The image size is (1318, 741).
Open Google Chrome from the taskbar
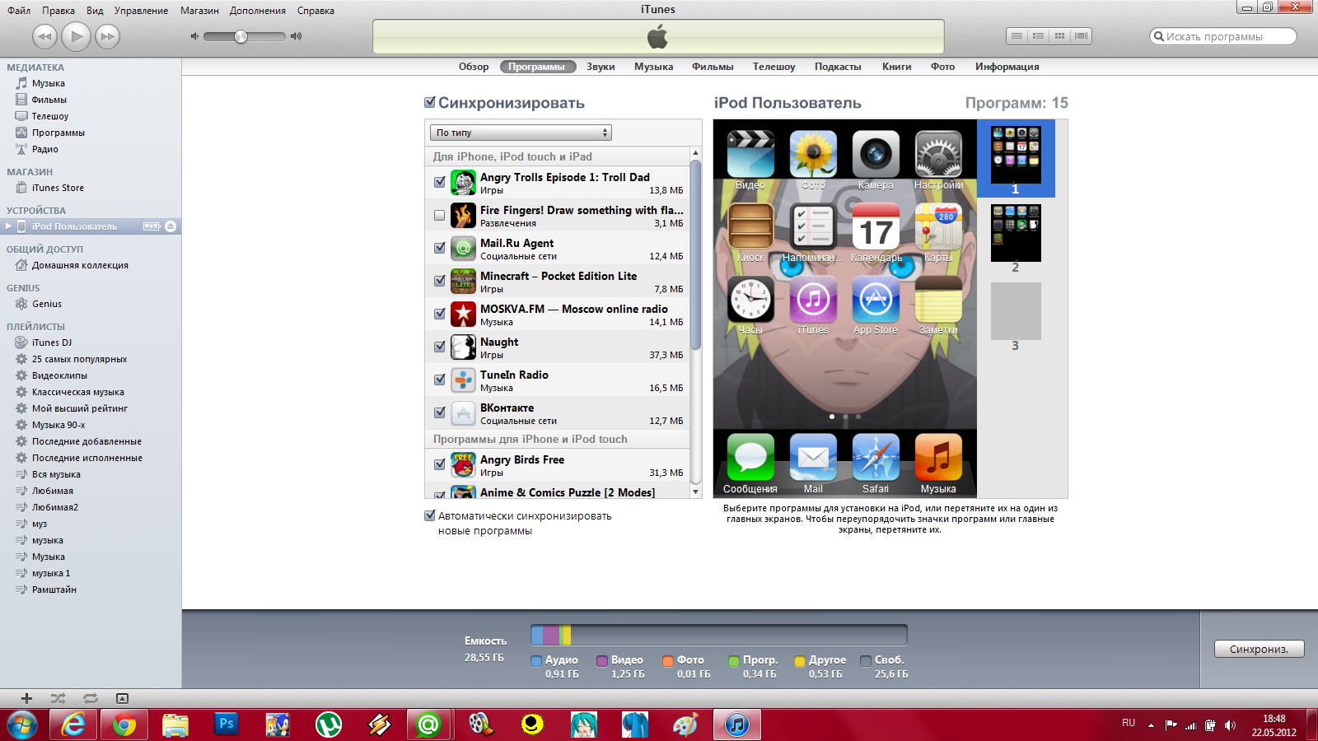tap(124, 725)
